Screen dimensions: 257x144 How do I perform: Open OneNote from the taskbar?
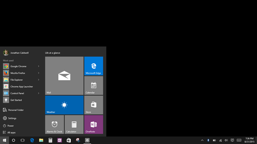[x=59, y=140]
